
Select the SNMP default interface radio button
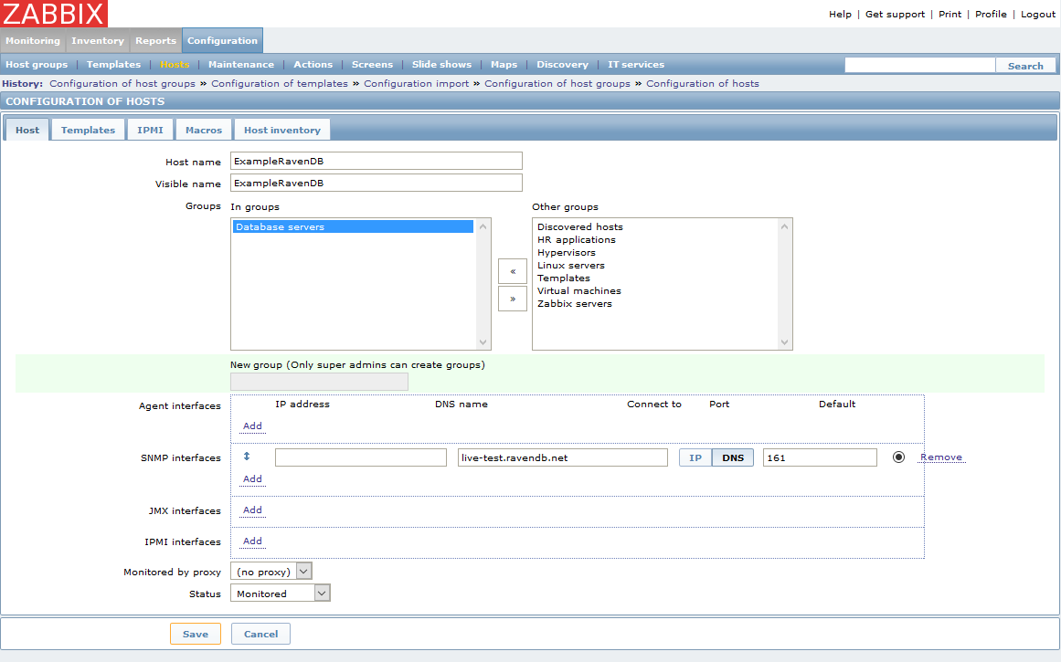pos(898,457)
